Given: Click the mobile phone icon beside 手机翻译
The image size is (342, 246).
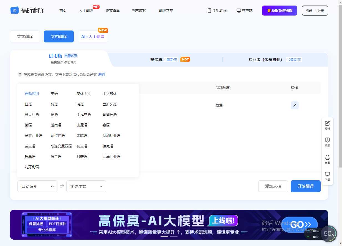Looking at the screenshot, I should (x=209, y=11).
